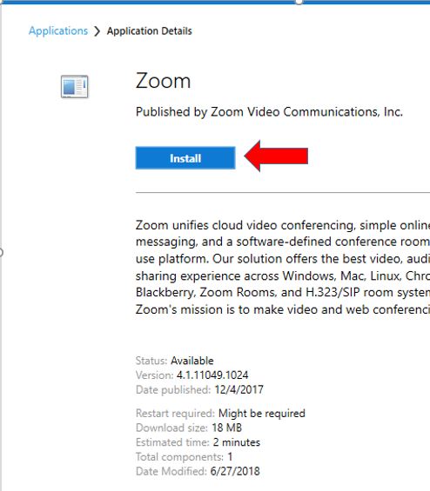Select the Application Details breadcrumb text

(x=150, y=31)
